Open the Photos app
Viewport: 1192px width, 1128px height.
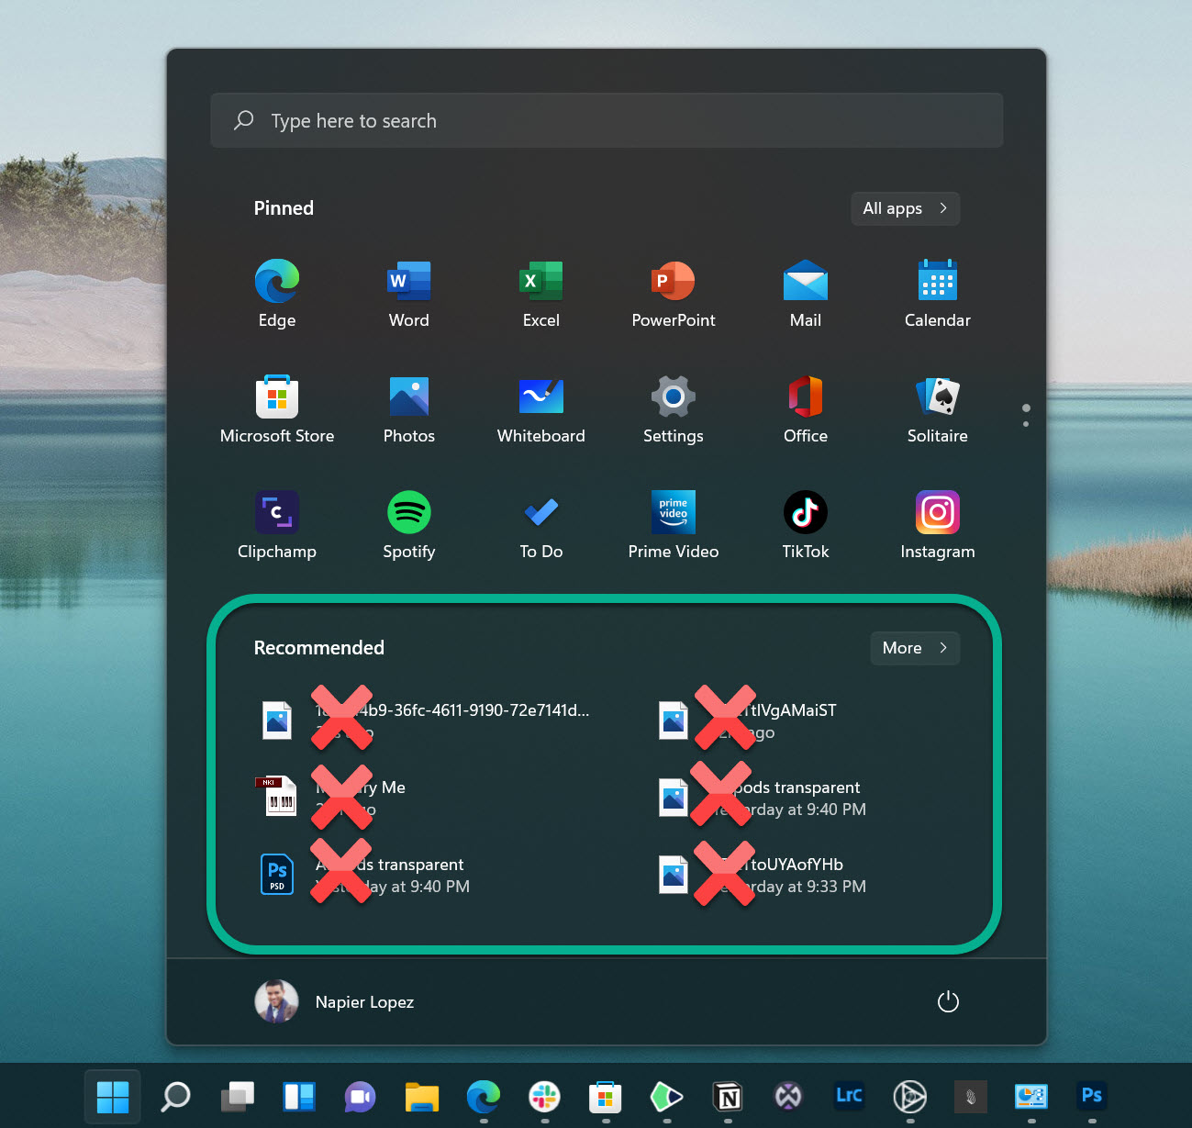pyautogui.click(x=409, y=409)
